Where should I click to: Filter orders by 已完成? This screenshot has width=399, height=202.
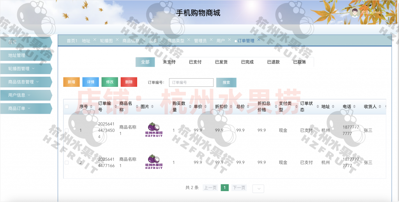pos(247,62)
